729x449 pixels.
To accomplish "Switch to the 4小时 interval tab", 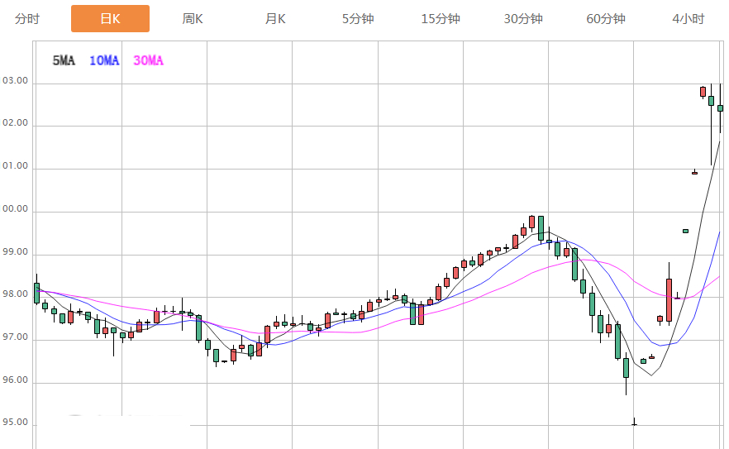I will [688, 19].
